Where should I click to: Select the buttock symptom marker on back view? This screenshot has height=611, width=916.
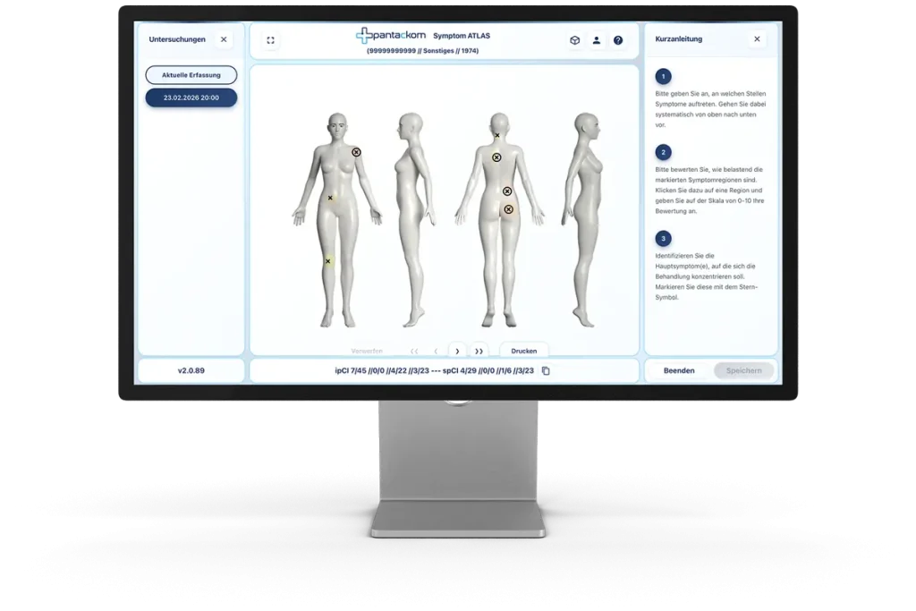[x=508, y=209]
